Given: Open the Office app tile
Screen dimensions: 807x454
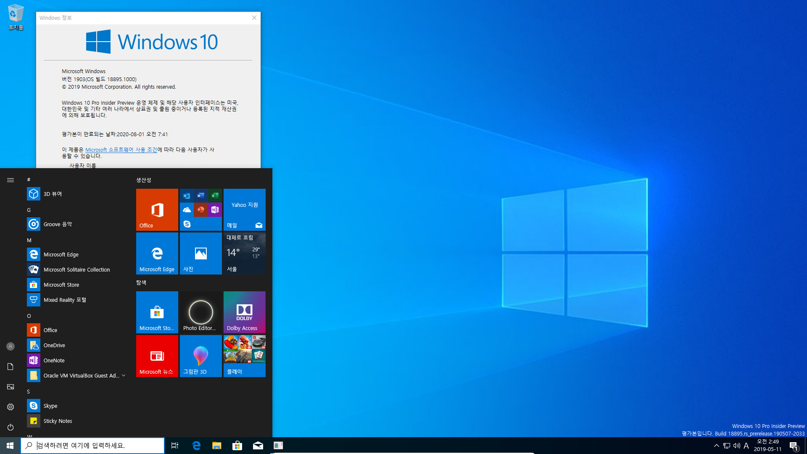Looking at the screenshot, I should (x=157, y=209).
